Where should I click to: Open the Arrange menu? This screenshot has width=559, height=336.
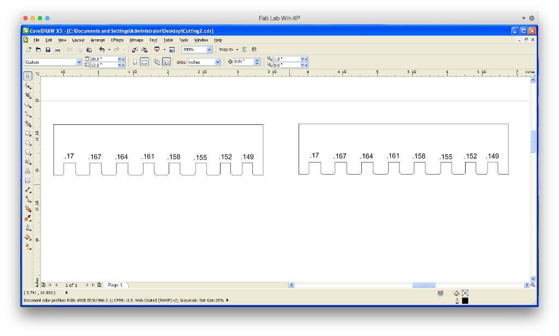pos(98,40)
